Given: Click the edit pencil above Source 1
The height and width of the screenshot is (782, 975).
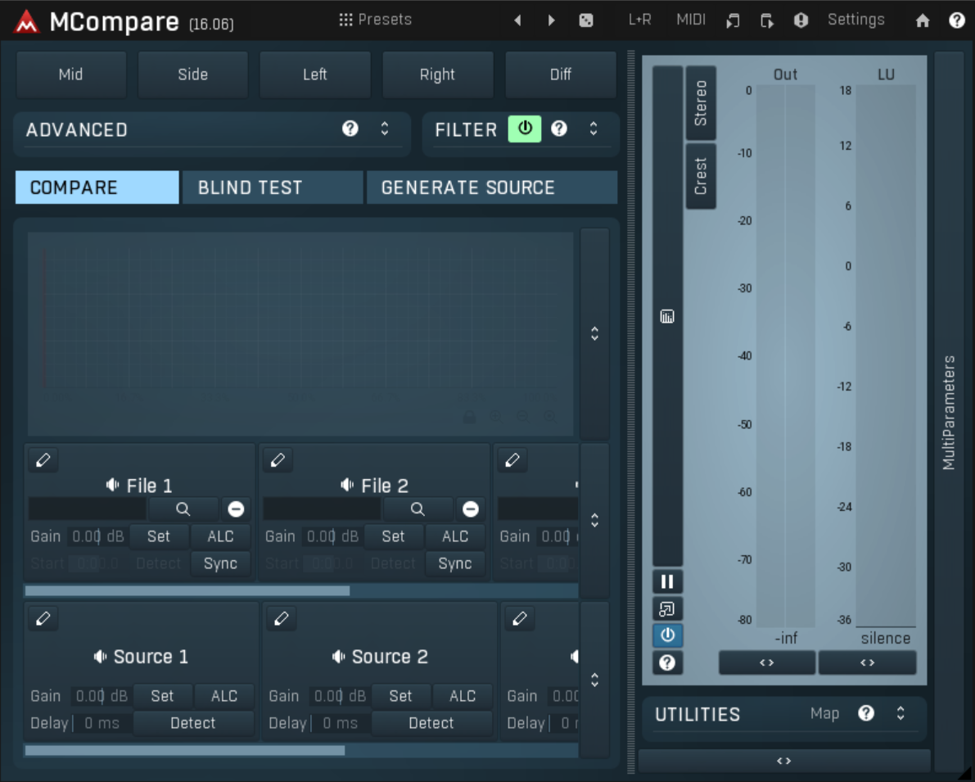Looking at the screenshot, I should coord(43,619).
